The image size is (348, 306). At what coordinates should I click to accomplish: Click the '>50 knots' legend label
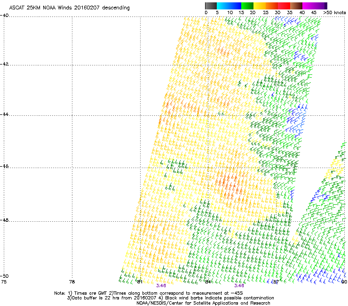pyautogui.click(x=334, y=13)
